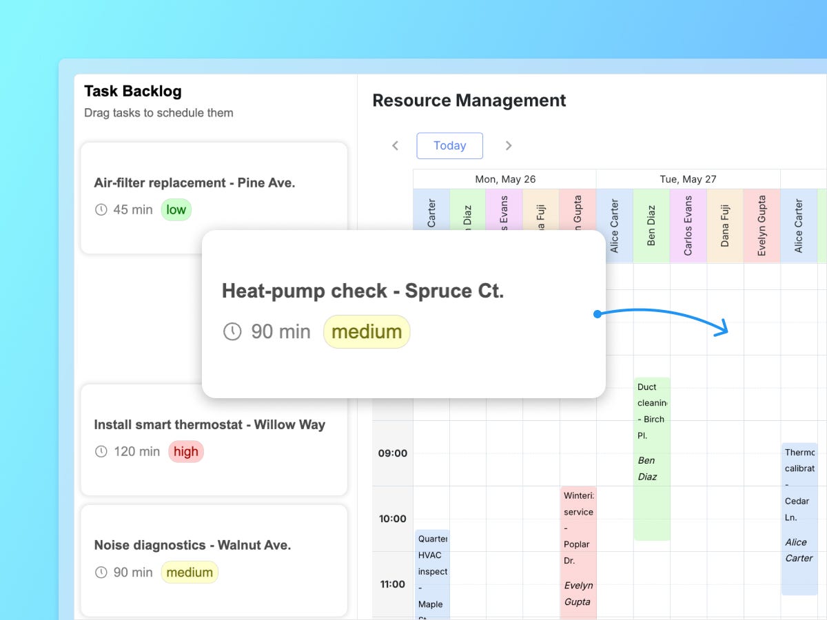Image resolution: width=827 pixels, height=620 pixels.
Task: Click the 09:00 time slot label
Action: [391, 453]
